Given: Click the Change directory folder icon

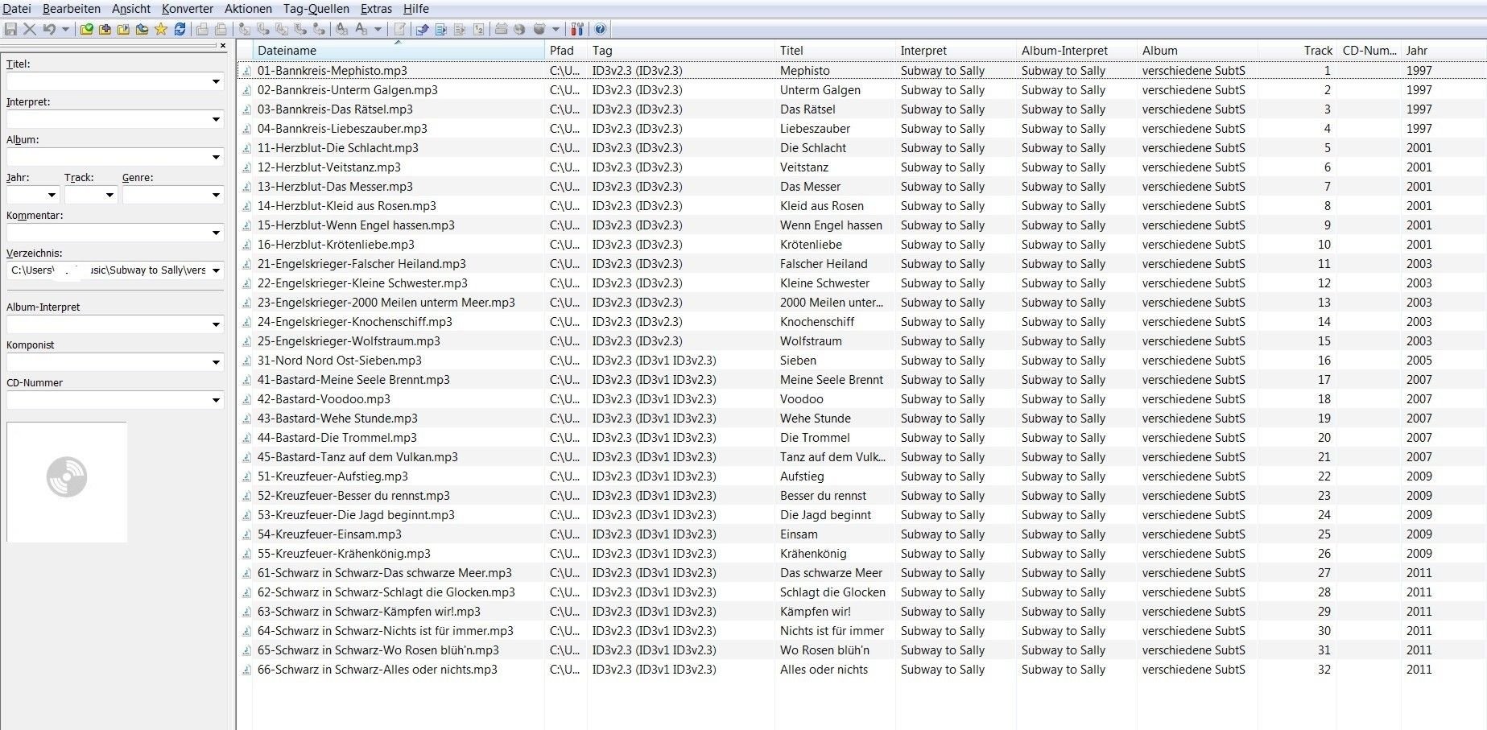Looking at the screenshot, I should 86,29.
